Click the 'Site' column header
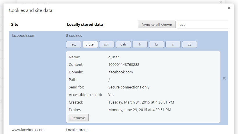This screenshot has height=134, width=238. point(15,25)
